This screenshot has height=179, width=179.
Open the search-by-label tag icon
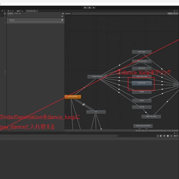[164, 136]
